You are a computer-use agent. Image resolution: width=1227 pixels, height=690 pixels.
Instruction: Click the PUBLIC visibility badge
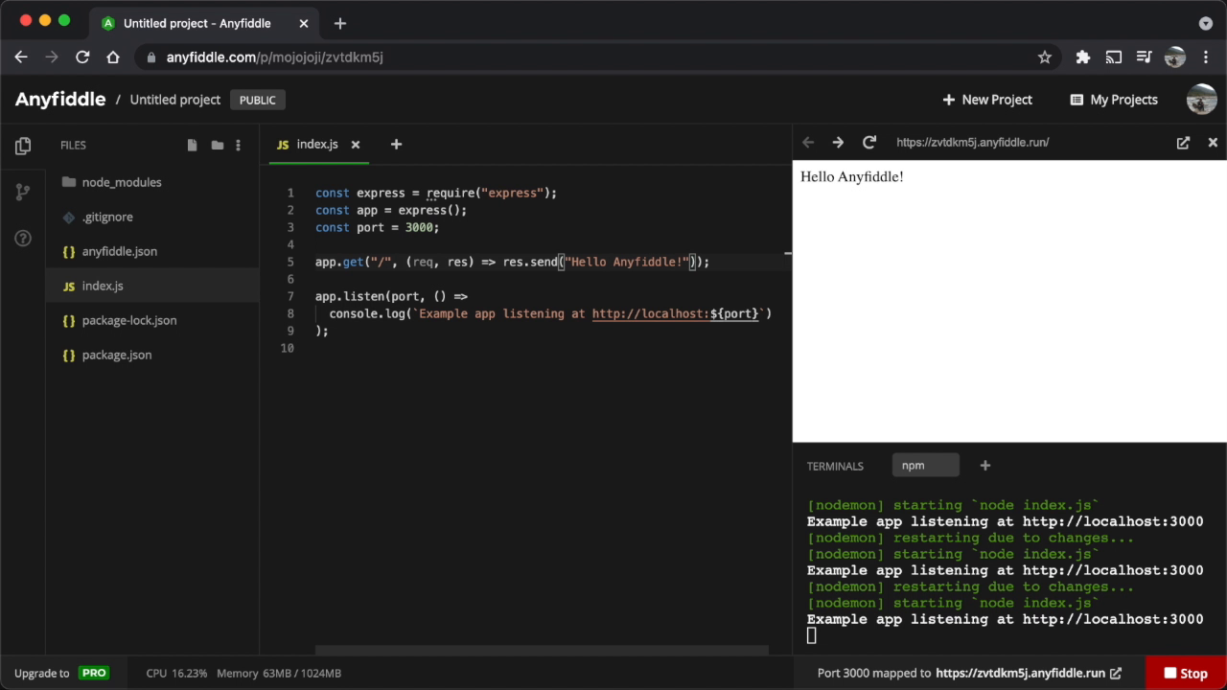(258, 100)
